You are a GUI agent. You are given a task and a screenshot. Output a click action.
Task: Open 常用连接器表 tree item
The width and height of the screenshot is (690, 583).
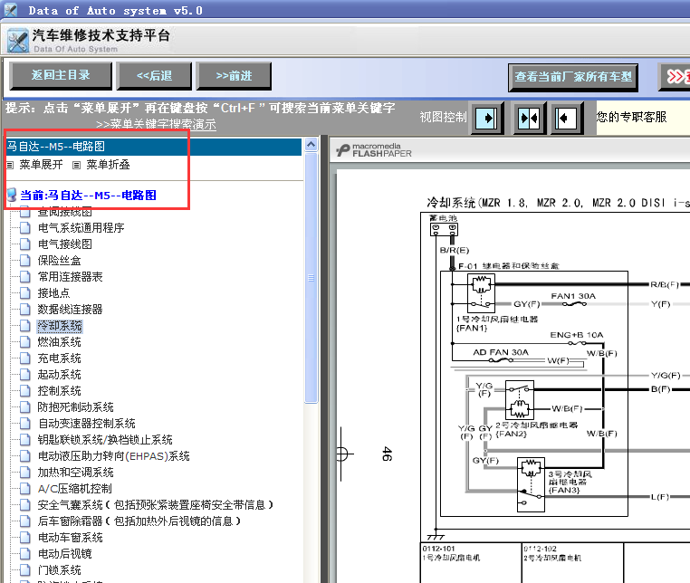click(x=70, y=277)
